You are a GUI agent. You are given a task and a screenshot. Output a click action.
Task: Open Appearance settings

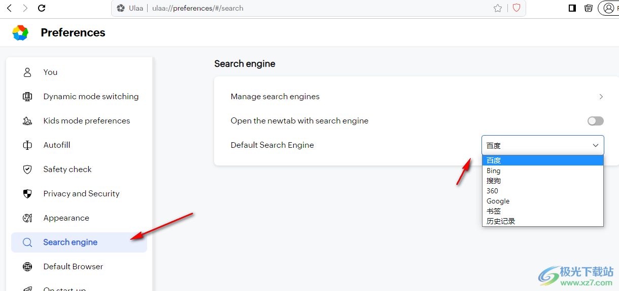[x=79, y=218]
